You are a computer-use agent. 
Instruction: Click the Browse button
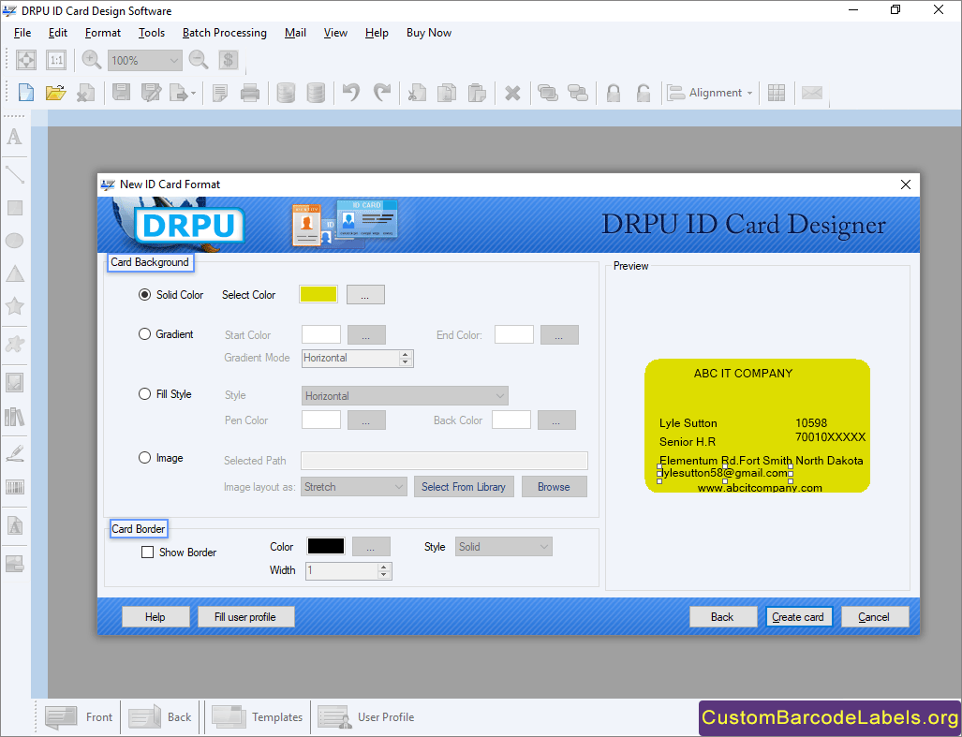pyautogui.click(x=554, y=487)
